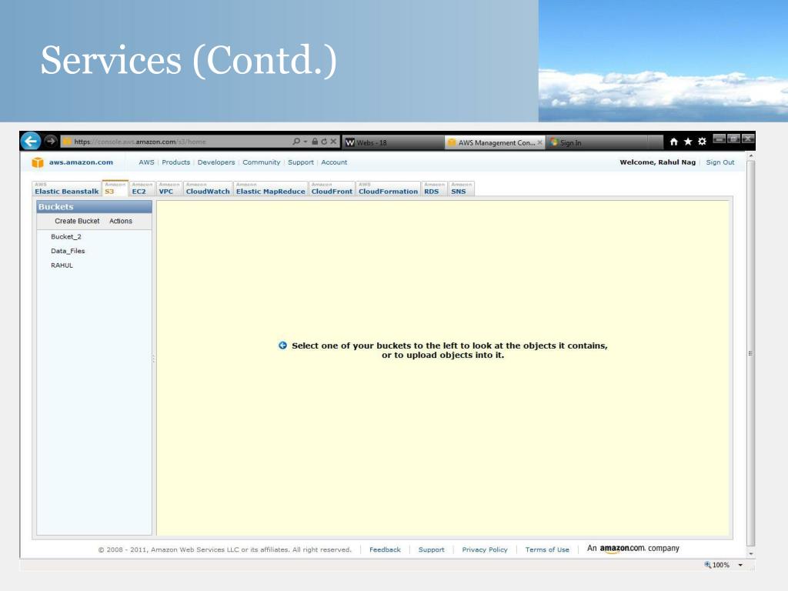The image size is (788, 591).
Task: Click the Support link in the footer
Action: click(431, 549)
